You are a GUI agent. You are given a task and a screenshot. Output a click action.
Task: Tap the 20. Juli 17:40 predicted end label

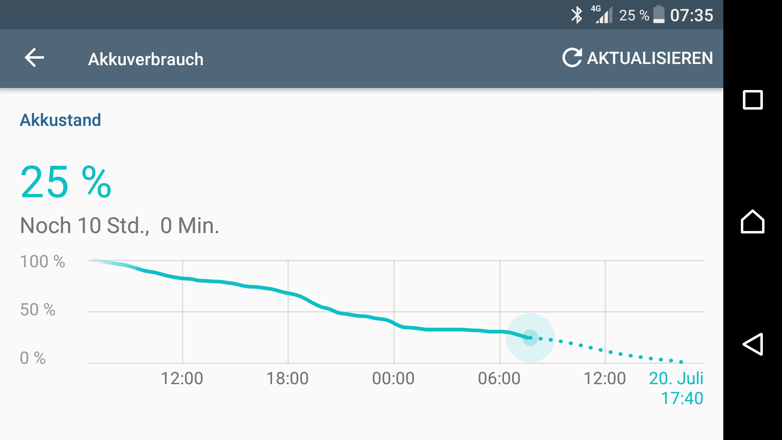(x=676, y=388)
